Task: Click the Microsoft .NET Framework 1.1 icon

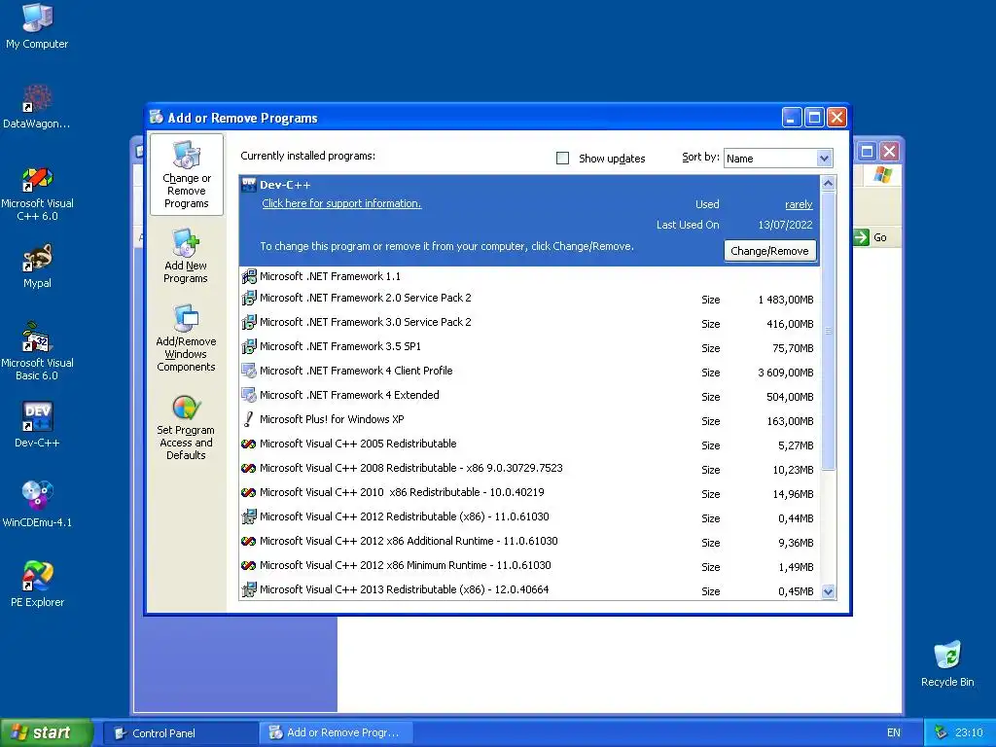Action: click(249, 276)
